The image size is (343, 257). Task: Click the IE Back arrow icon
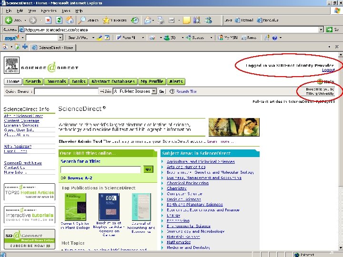[9, 20]
